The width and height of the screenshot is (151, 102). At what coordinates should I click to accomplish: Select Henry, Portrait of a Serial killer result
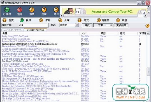[34, 54]
